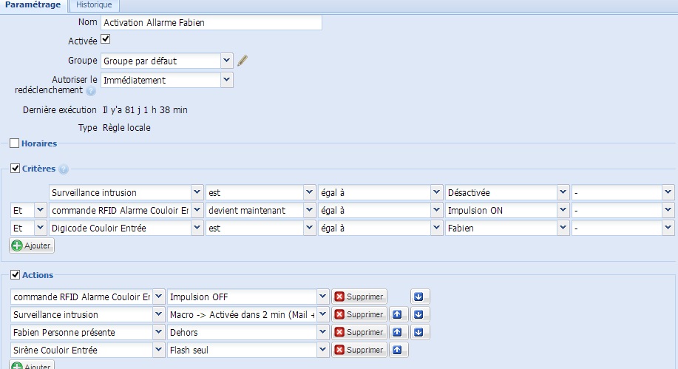Uncheck the Activée checkbox
This screenshot has width=678, height=369.
click(106, 39)
